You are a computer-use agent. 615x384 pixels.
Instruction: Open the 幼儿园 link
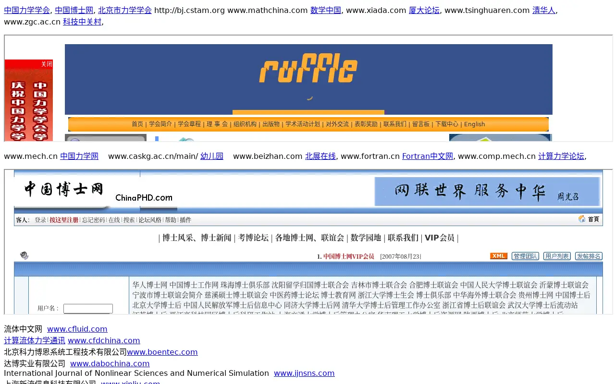click(212, 156)
